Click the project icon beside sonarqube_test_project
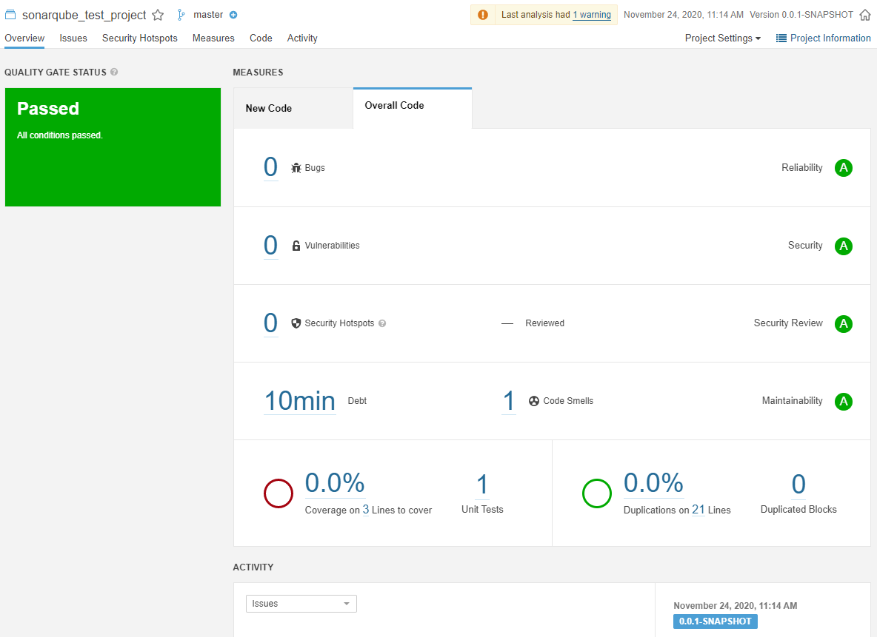The width and height of the screenshot is (877, 637). click(10, 15)
